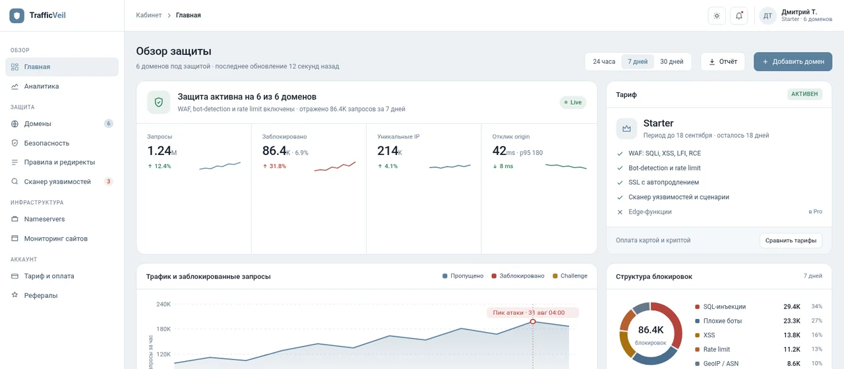Click the cross icon beside Edge-функции
Image resolution: width=844 pixels, height=369 pixels.
(x=620, y=212)
